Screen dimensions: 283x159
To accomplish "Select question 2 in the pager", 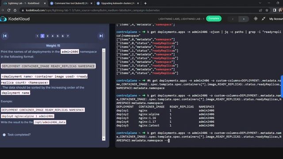I will 42,36.
